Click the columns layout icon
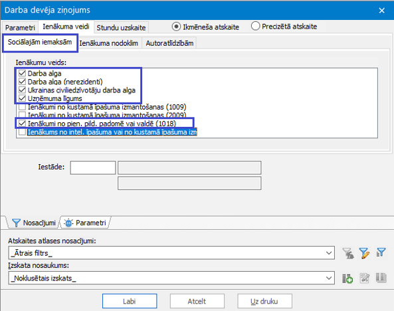Image resolution: width=394 pixels, height=311 pixels. coord(381,278)
